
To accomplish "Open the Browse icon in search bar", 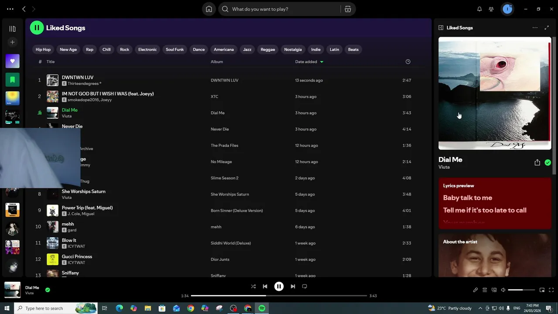I will 348,9.
